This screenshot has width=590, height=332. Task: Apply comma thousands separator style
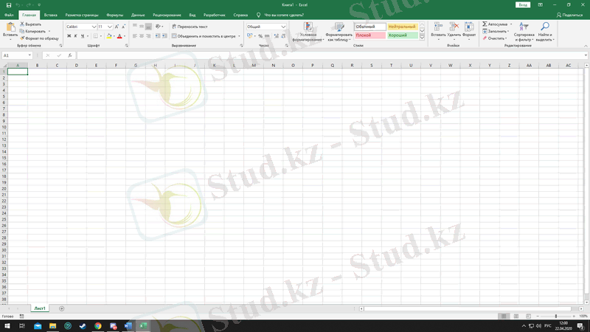click(x=267, y=36)
